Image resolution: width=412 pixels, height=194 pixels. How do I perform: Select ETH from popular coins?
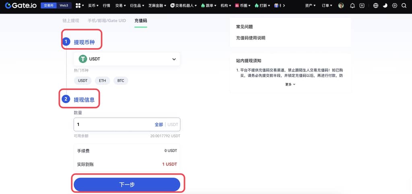point(103,80)
